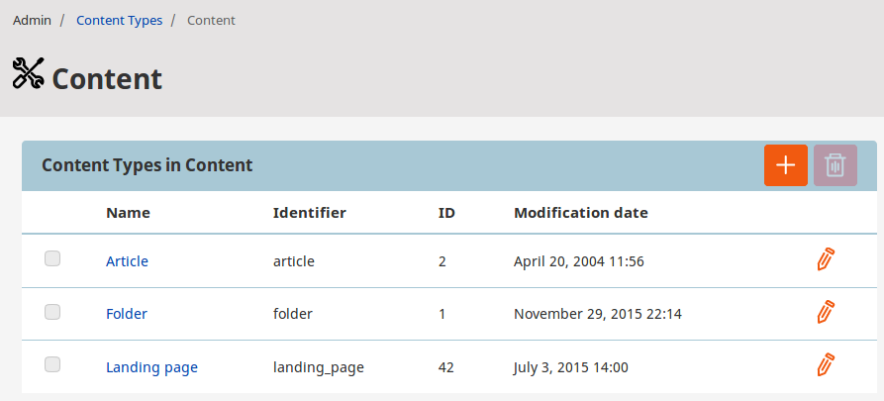Select the Folder row checkbox
884x401 pixels.
click(x=52, y=312)
